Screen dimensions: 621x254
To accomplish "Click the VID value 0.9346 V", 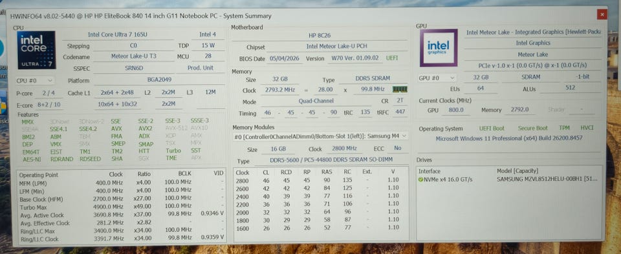I will (x=212, y=213).
